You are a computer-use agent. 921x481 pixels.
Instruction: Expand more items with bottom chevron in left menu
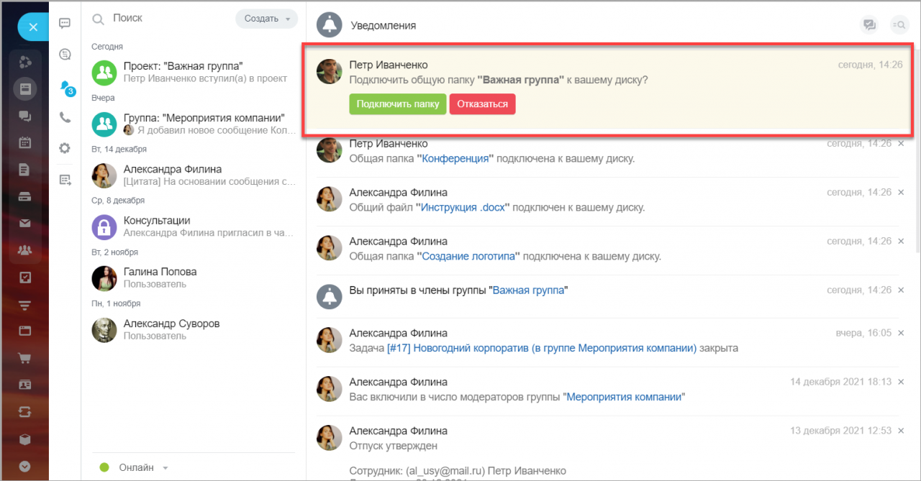(x=25, y=466)
